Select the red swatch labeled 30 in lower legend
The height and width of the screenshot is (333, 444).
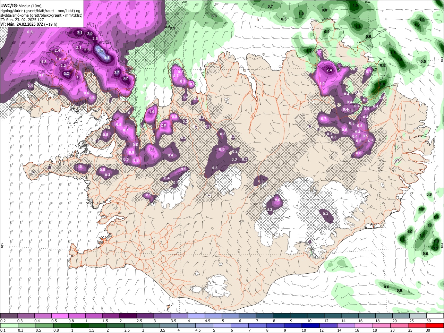tap(435, 325)
